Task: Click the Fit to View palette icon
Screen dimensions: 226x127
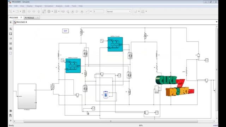Action: [11, 34]
